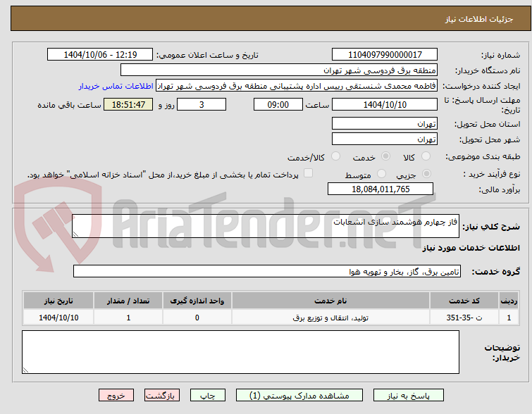Select the کالا radio button
The image size is (532, 414).
pyautogui.click(x=426, y=156)
